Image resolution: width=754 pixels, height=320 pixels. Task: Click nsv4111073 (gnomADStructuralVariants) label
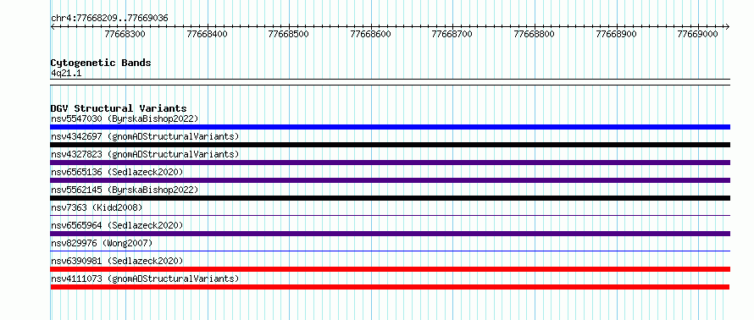coord(145,279)
